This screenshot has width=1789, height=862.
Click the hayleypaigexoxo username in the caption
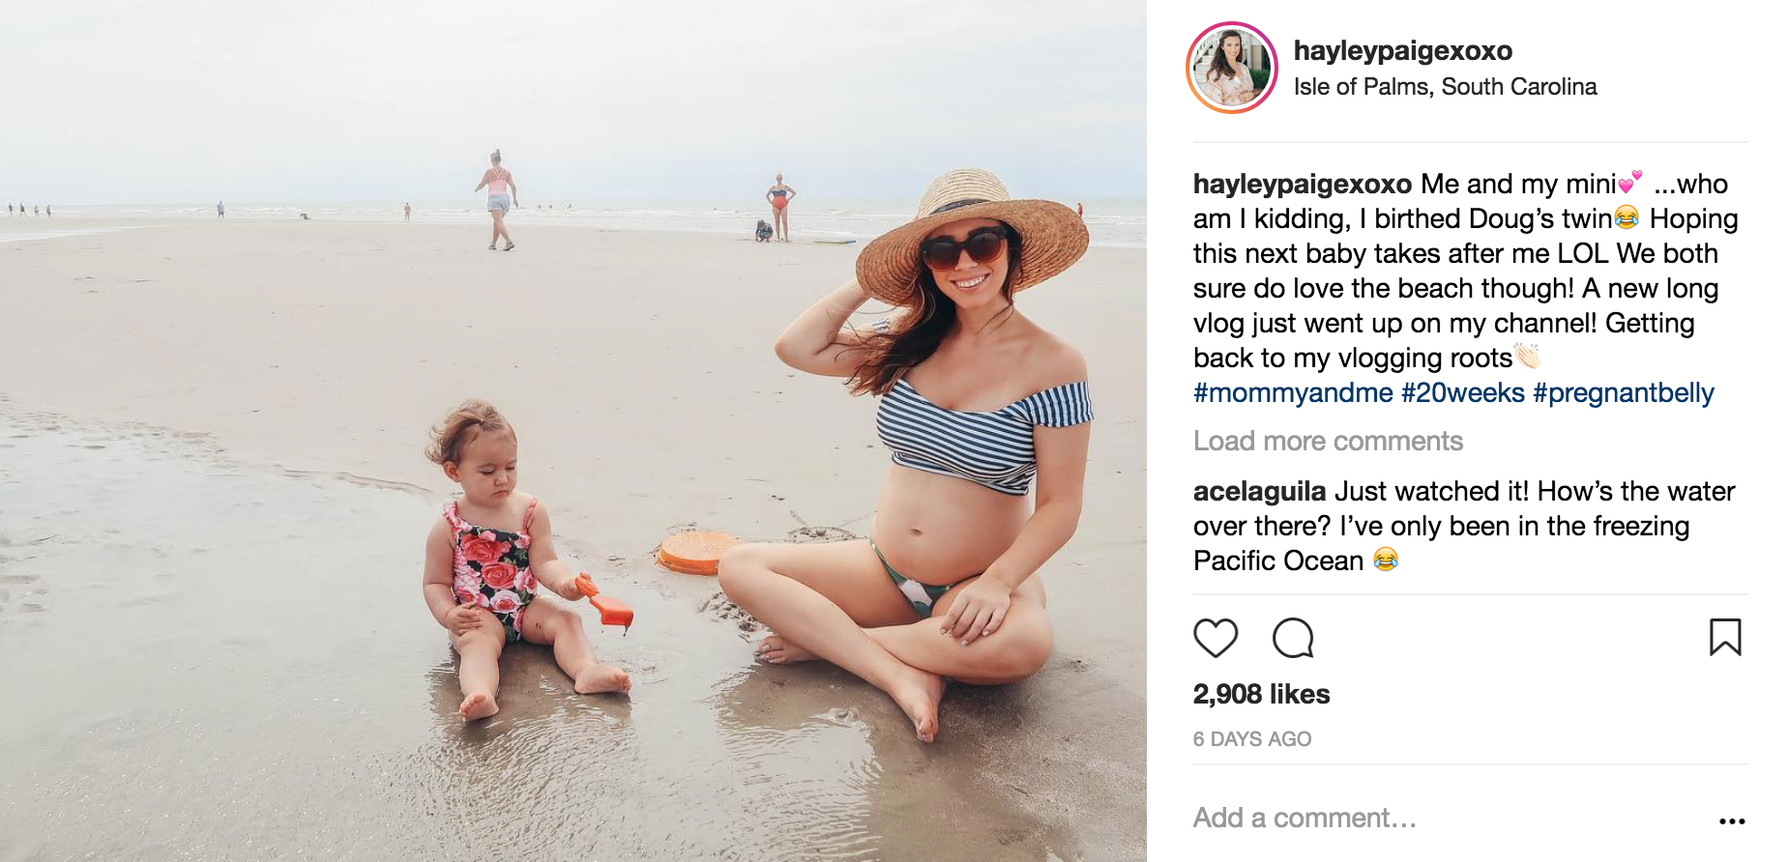coord(1302,184)
